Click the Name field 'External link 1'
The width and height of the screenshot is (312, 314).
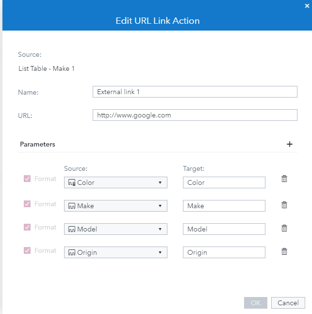195,92
